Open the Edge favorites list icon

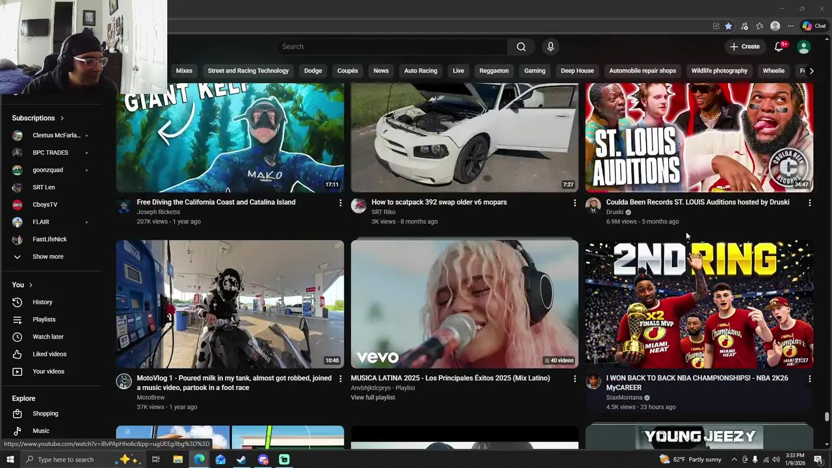tap(759, 26)
